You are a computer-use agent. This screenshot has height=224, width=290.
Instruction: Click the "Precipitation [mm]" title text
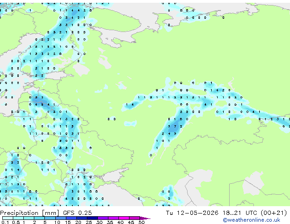tap(30, 213)
